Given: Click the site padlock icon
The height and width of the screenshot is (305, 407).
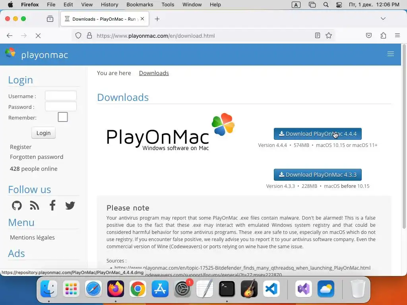Looking at the screenshot, I should pos(89,35).
